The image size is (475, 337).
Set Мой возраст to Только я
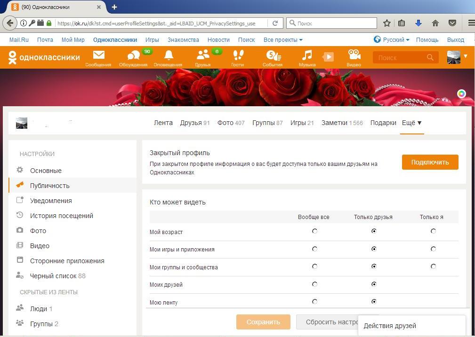(433, 231)
